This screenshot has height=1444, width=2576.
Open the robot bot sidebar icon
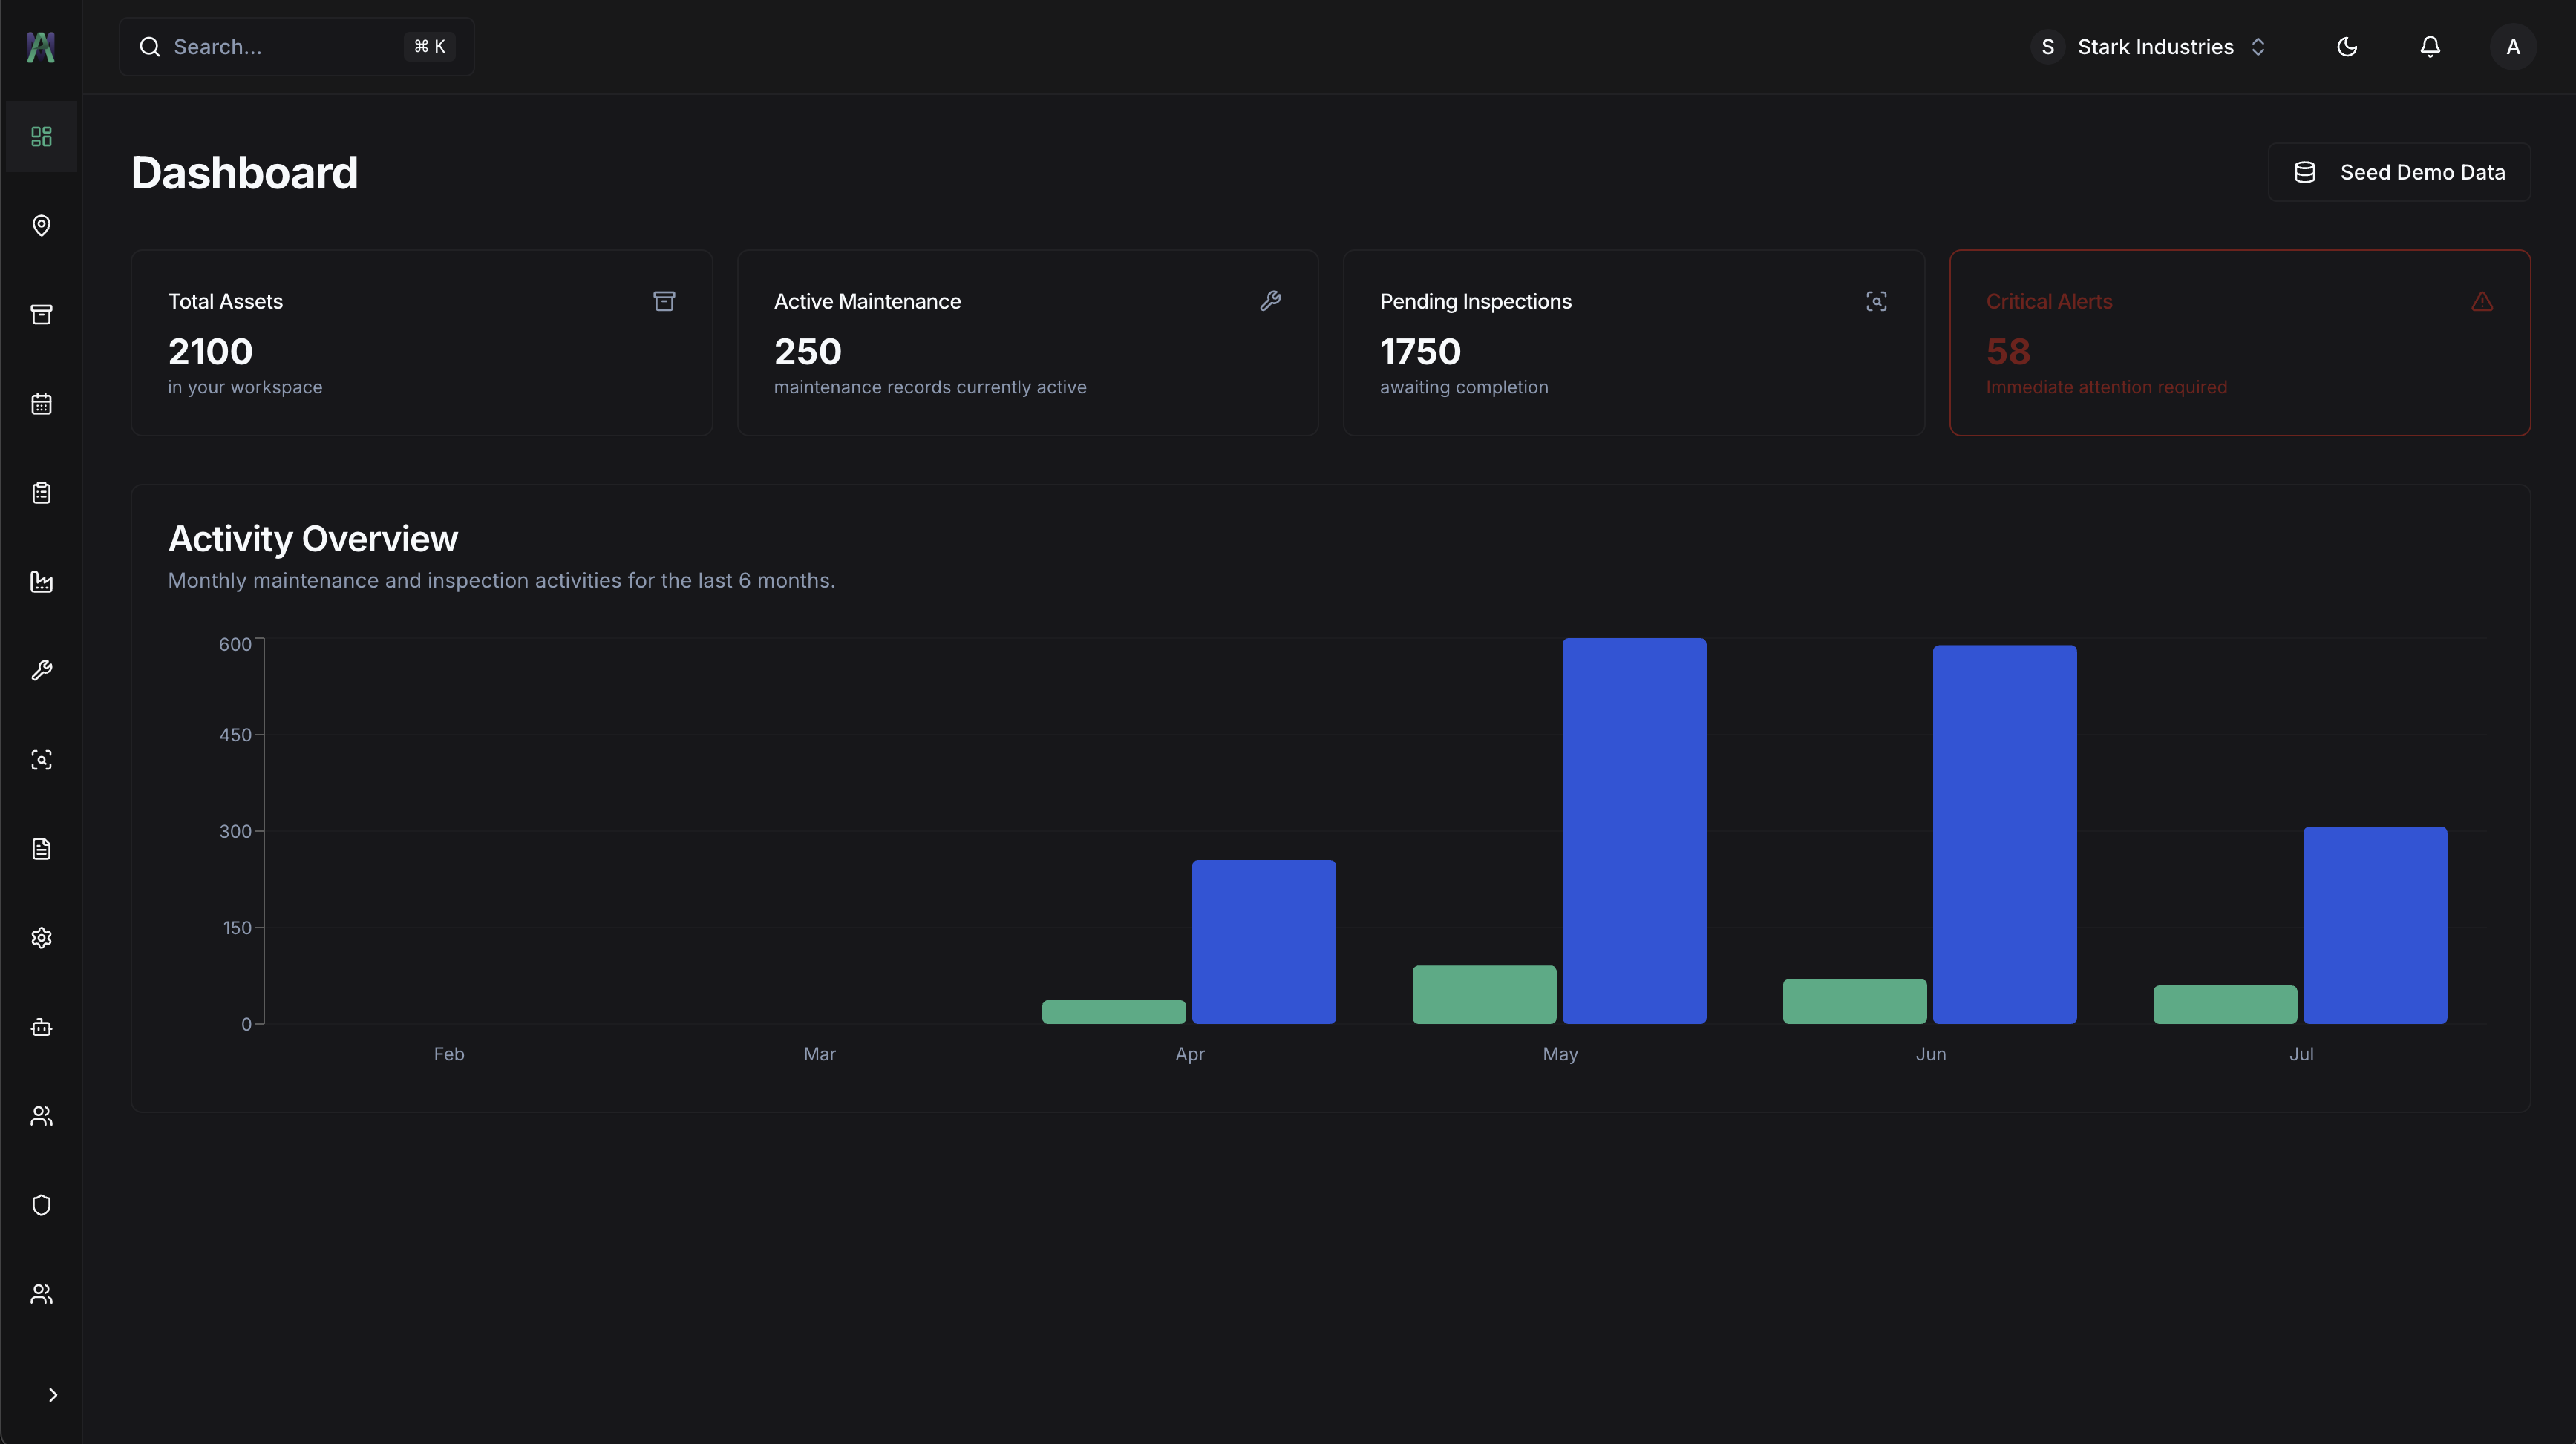point(41,1027)
